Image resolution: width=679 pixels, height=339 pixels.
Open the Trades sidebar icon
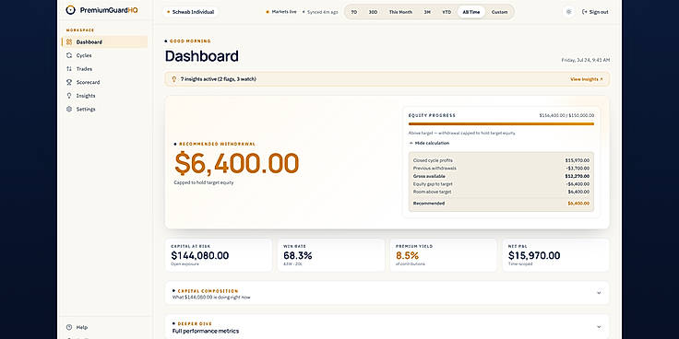coord(69,69)
